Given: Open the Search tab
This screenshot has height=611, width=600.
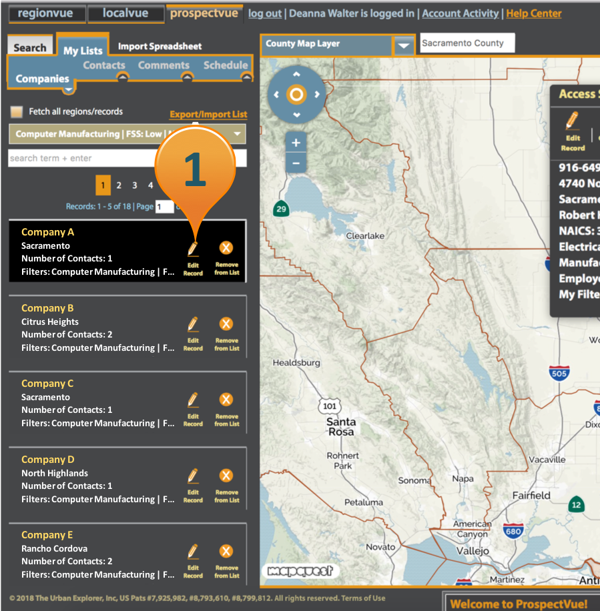Looking at the screenshot, I should tap(30, 47).
